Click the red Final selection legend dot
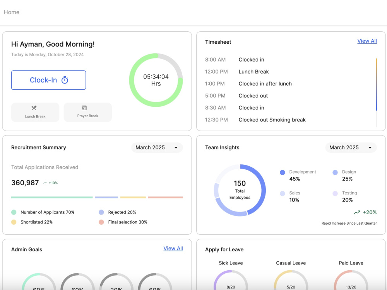Viewport: 387px width, 290px height. [101, 222]
